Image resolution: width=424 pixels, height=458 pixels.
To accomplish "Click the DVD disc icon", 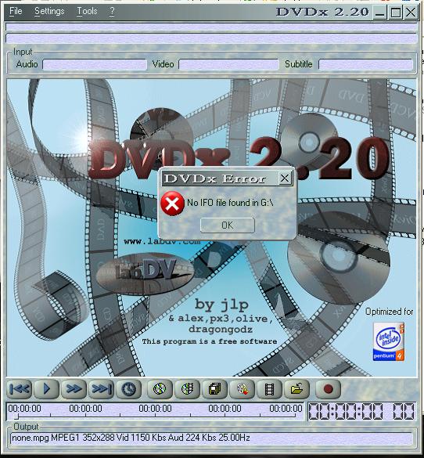I will pyautogui.click(x=160, y=389).
